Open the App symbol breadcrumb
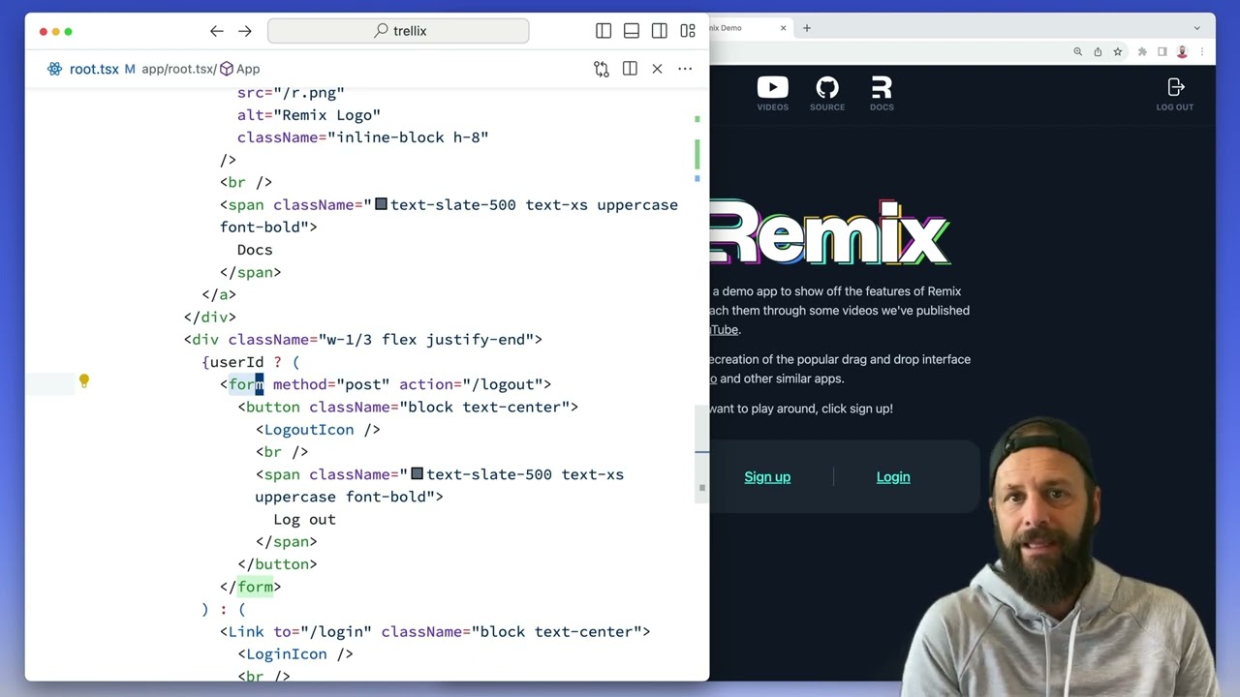The width and height of the screenshot is (1240, 697). (x=240, y=69)
